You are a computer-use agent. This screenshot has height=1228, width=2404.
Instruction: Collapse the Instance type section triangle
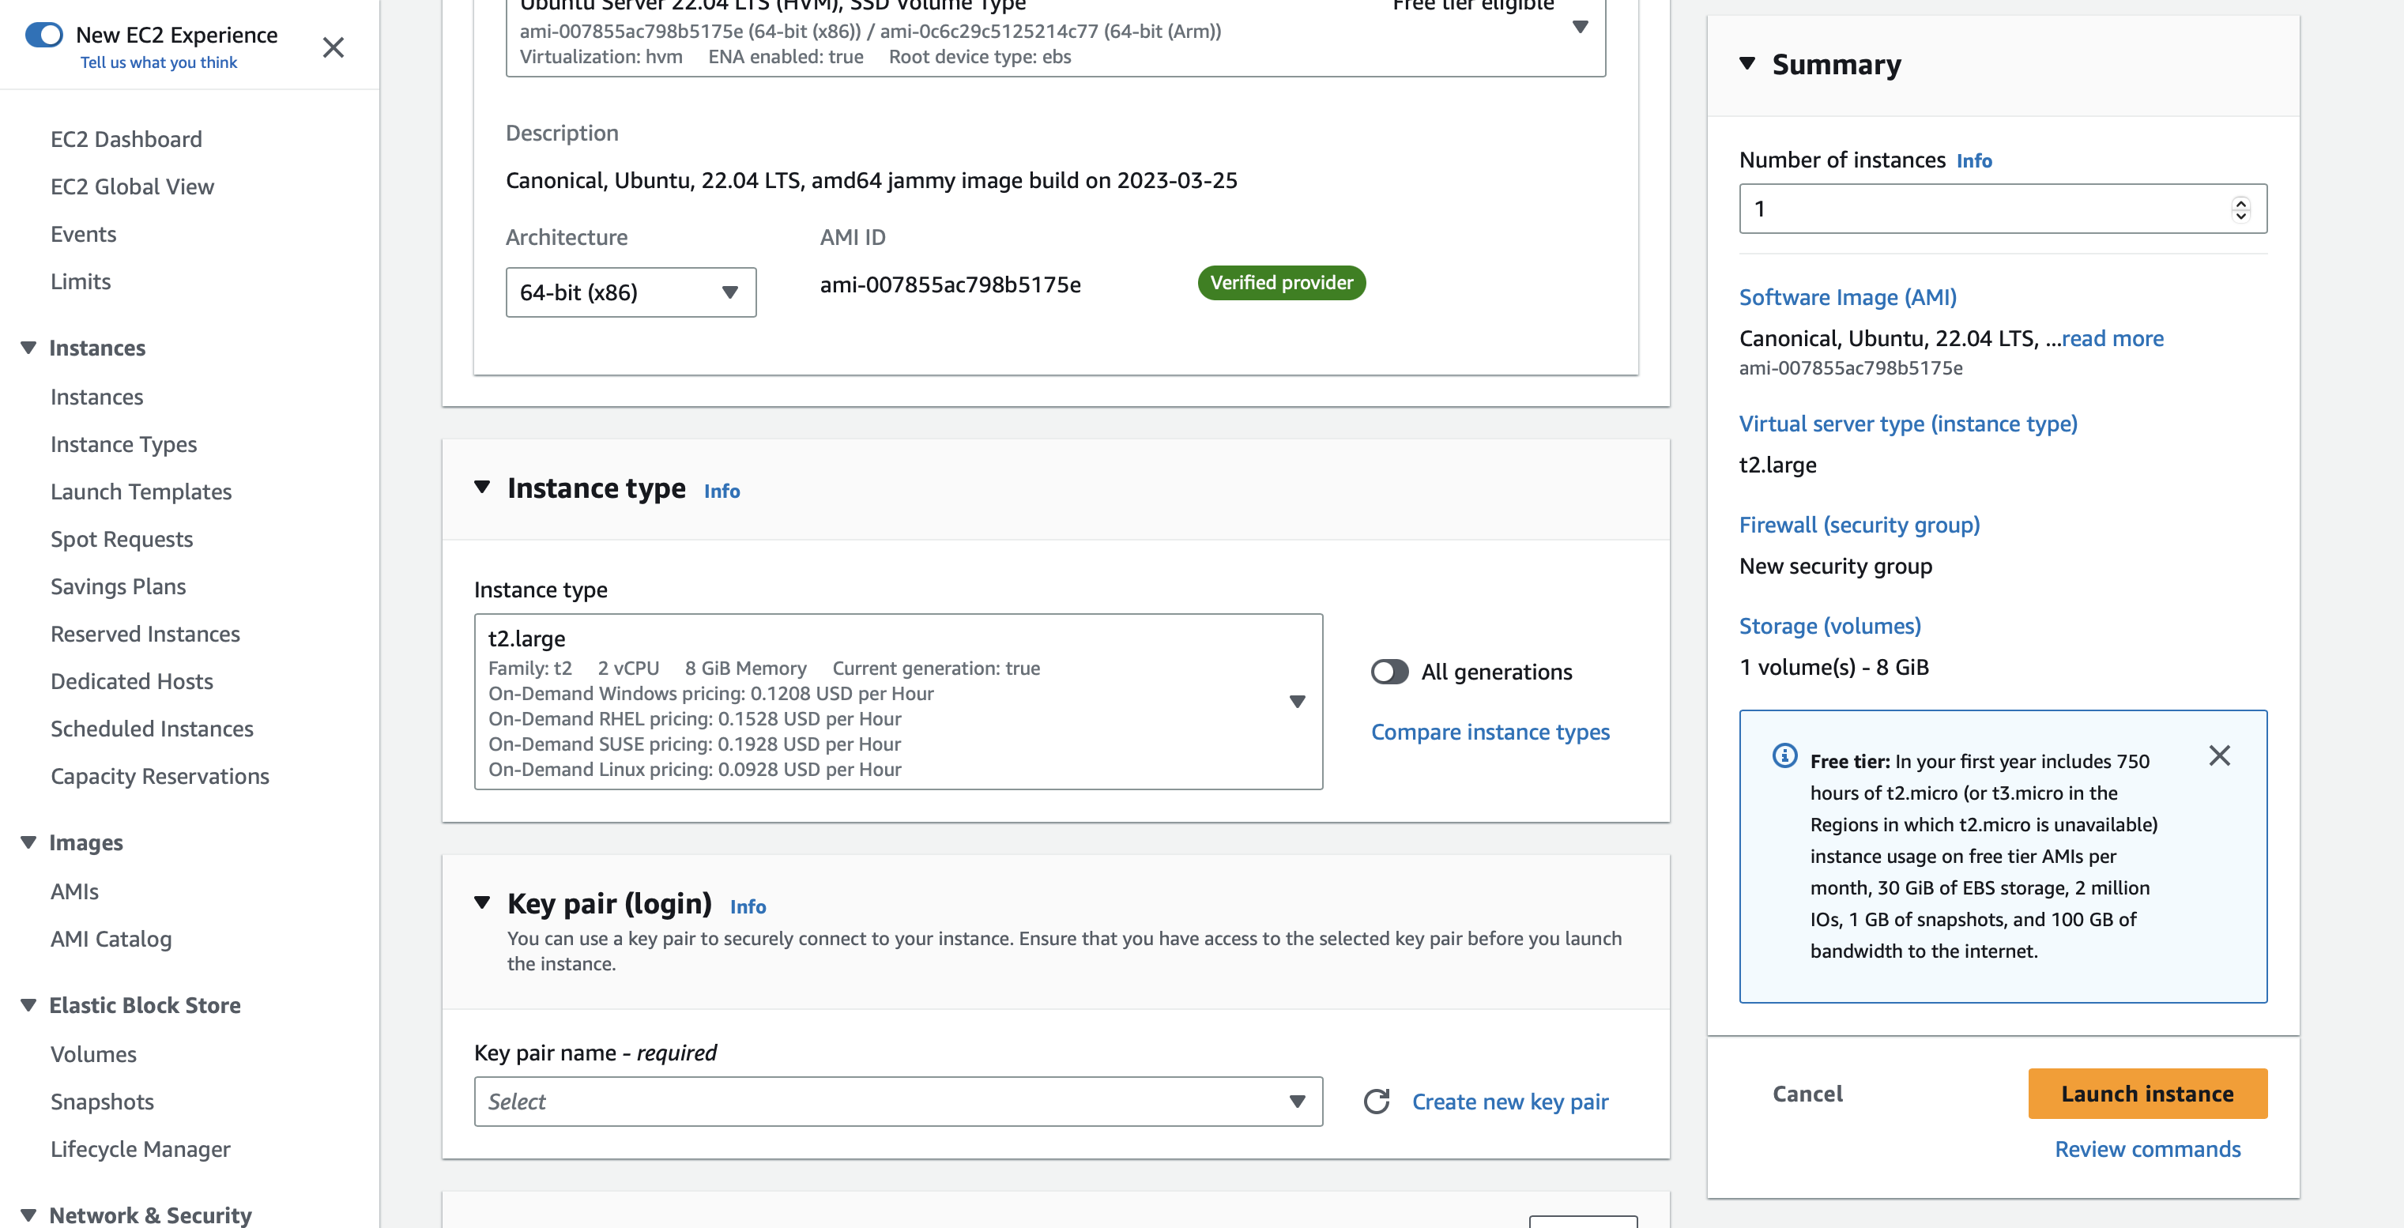click(x=481, y=487)
